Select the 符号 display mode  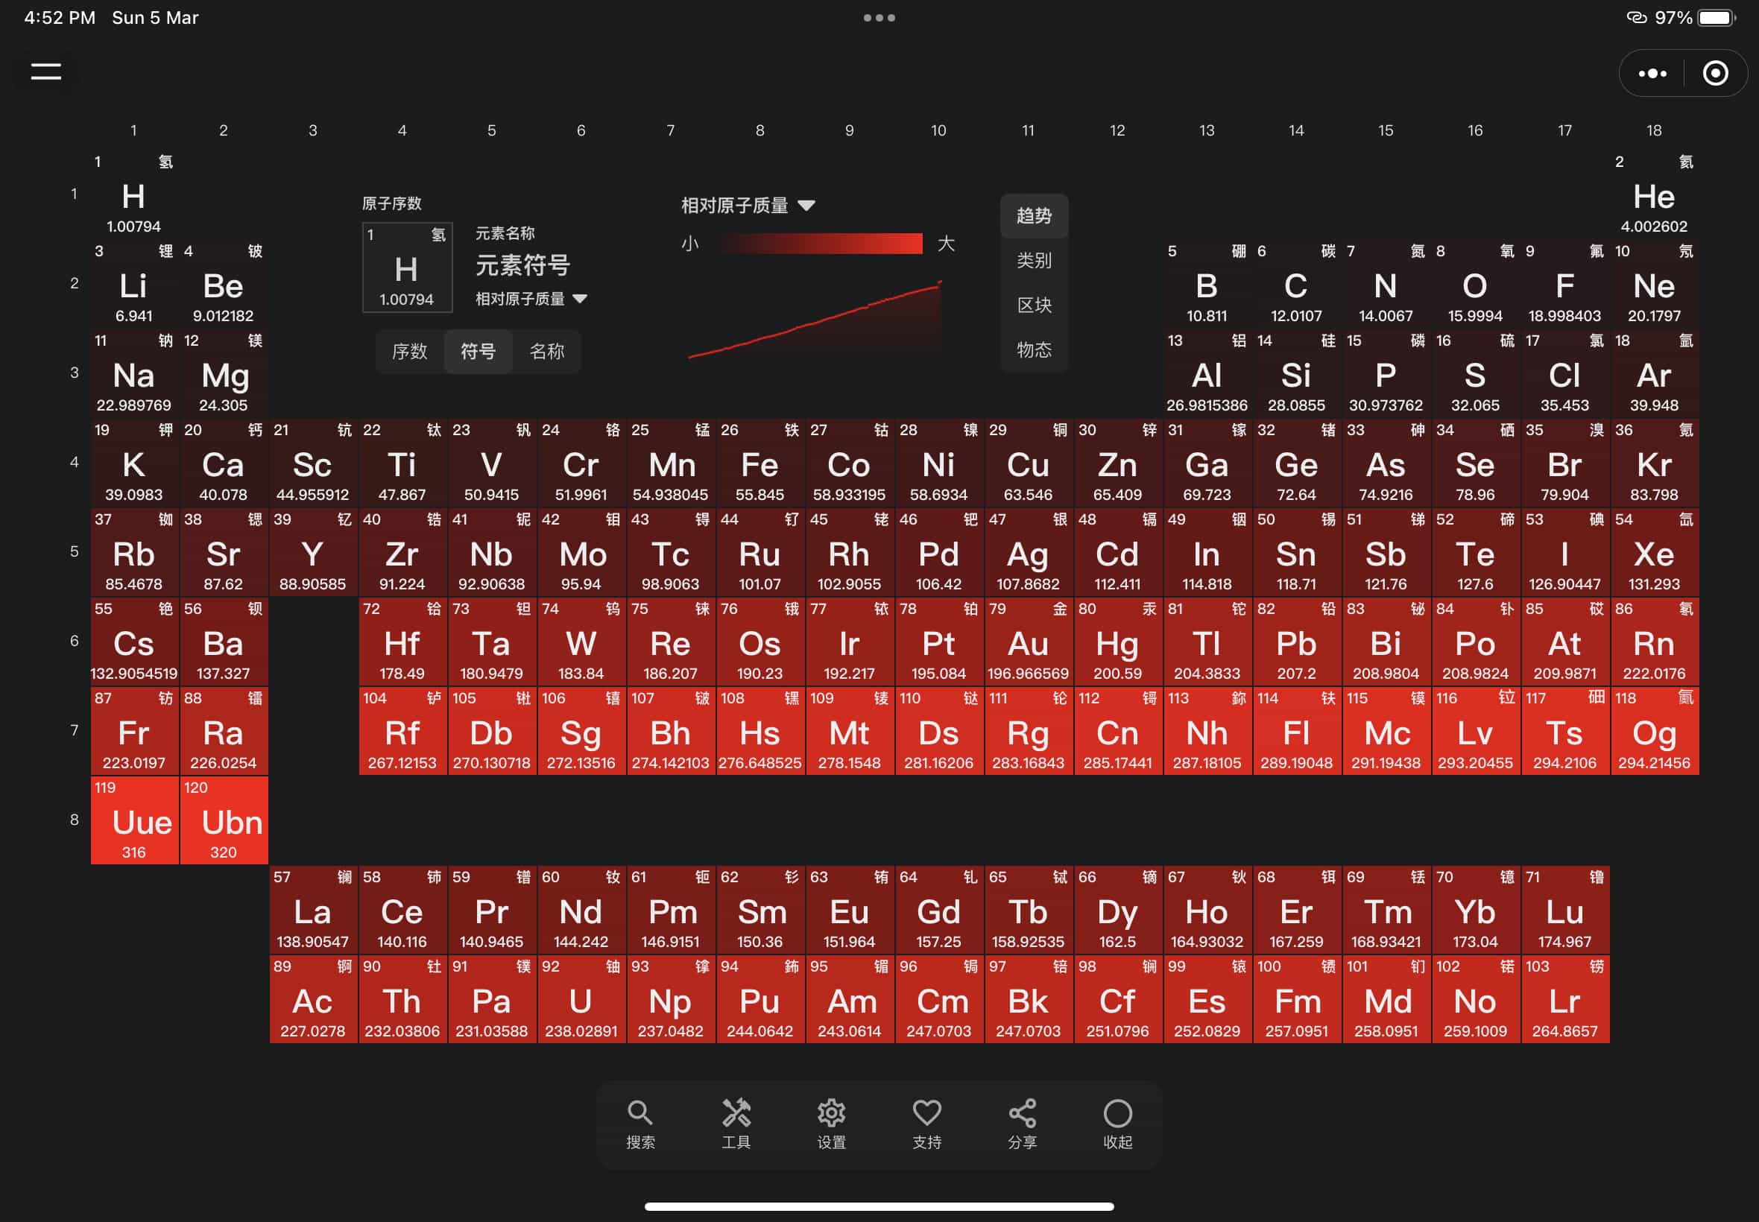click(478, 352)
